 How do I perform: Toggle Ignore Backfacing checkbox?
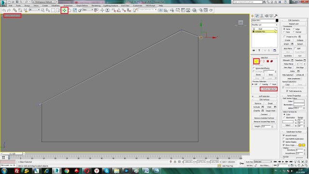point(254,68)
